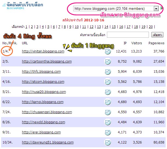Open stats chart icon for newdd.bloggang.com
Viewport: 167px width, 149px height.
click(107, 122)
